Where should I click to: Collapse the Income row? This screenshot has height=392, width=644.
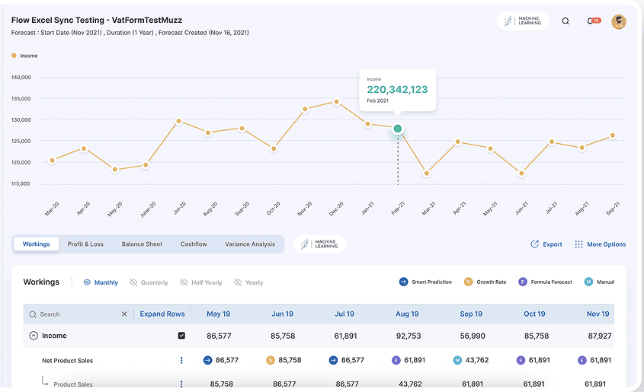coord(34,336)
